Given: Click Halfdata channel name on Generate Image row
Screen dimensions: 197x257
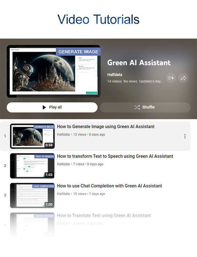Looking at the screenshot, I should [64, 135].
